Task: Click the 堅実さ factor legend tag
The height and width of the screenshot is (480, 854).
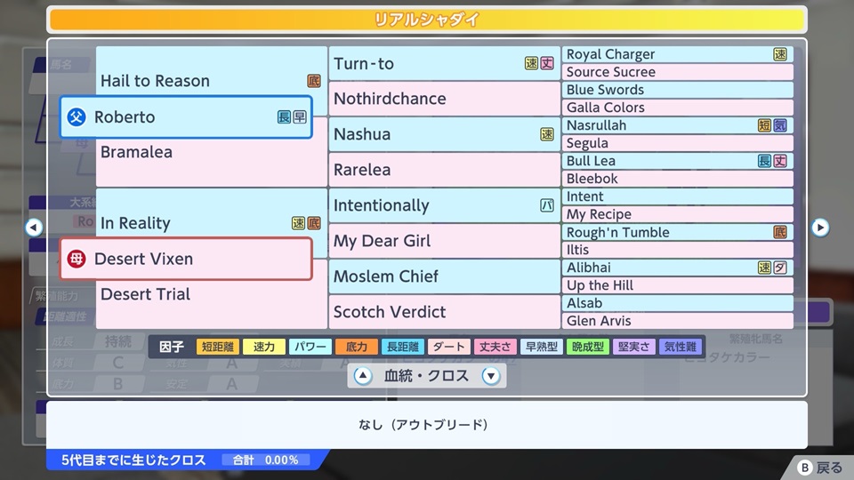Action: (634, 347)
